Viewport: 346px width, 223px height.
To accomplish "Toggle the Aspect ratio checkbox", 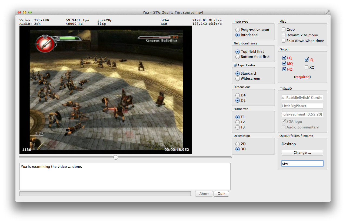I will pyautogui.click(x=235, y=65).
